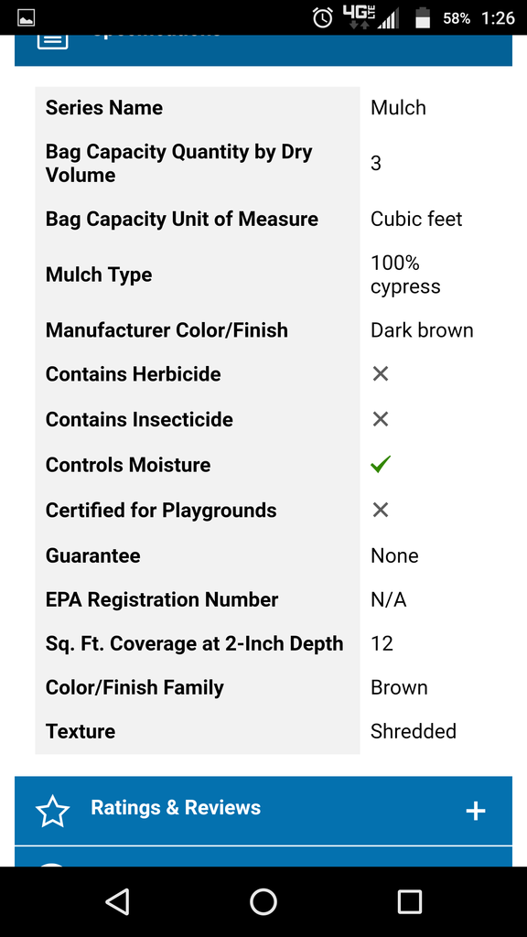Image resolution: width=527 pixels, height=937 pixels.
Task: Tap the picture notification icon in status bar
Action: (26, 18)
